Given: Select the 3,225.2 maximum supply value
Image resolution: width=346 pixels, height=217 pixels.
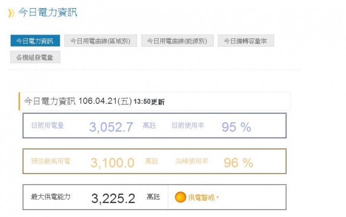Looking at the screenshot, I should point(113,198).
